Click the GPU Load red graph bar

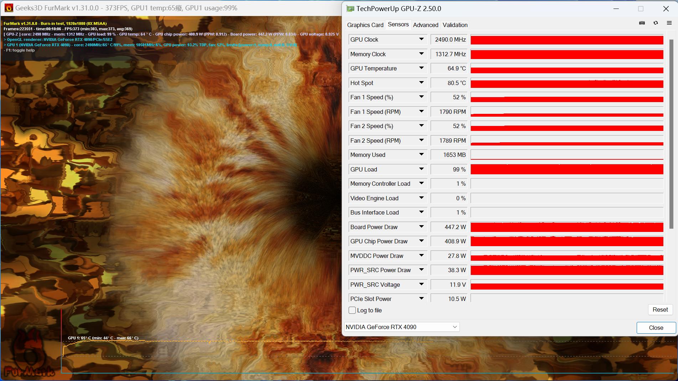pyautogui.click(x=567, y=170)
